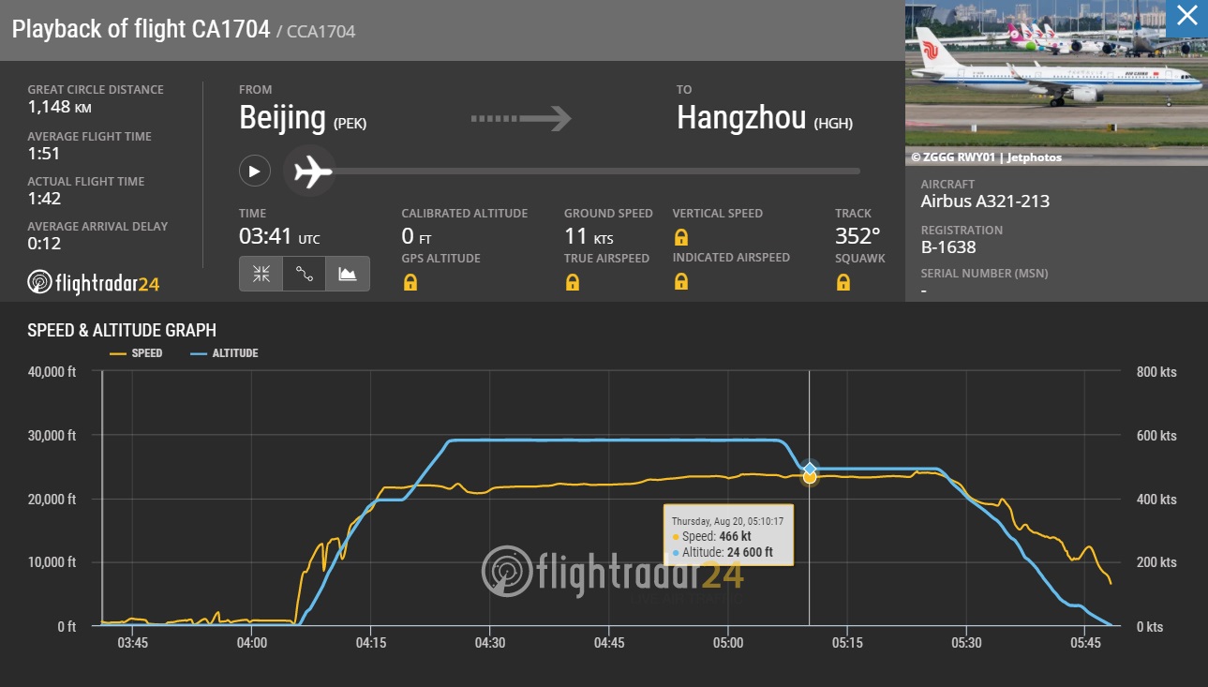Click the squawk lock icon
Viewport: 1208px width, 687px height.
(843, 281)
